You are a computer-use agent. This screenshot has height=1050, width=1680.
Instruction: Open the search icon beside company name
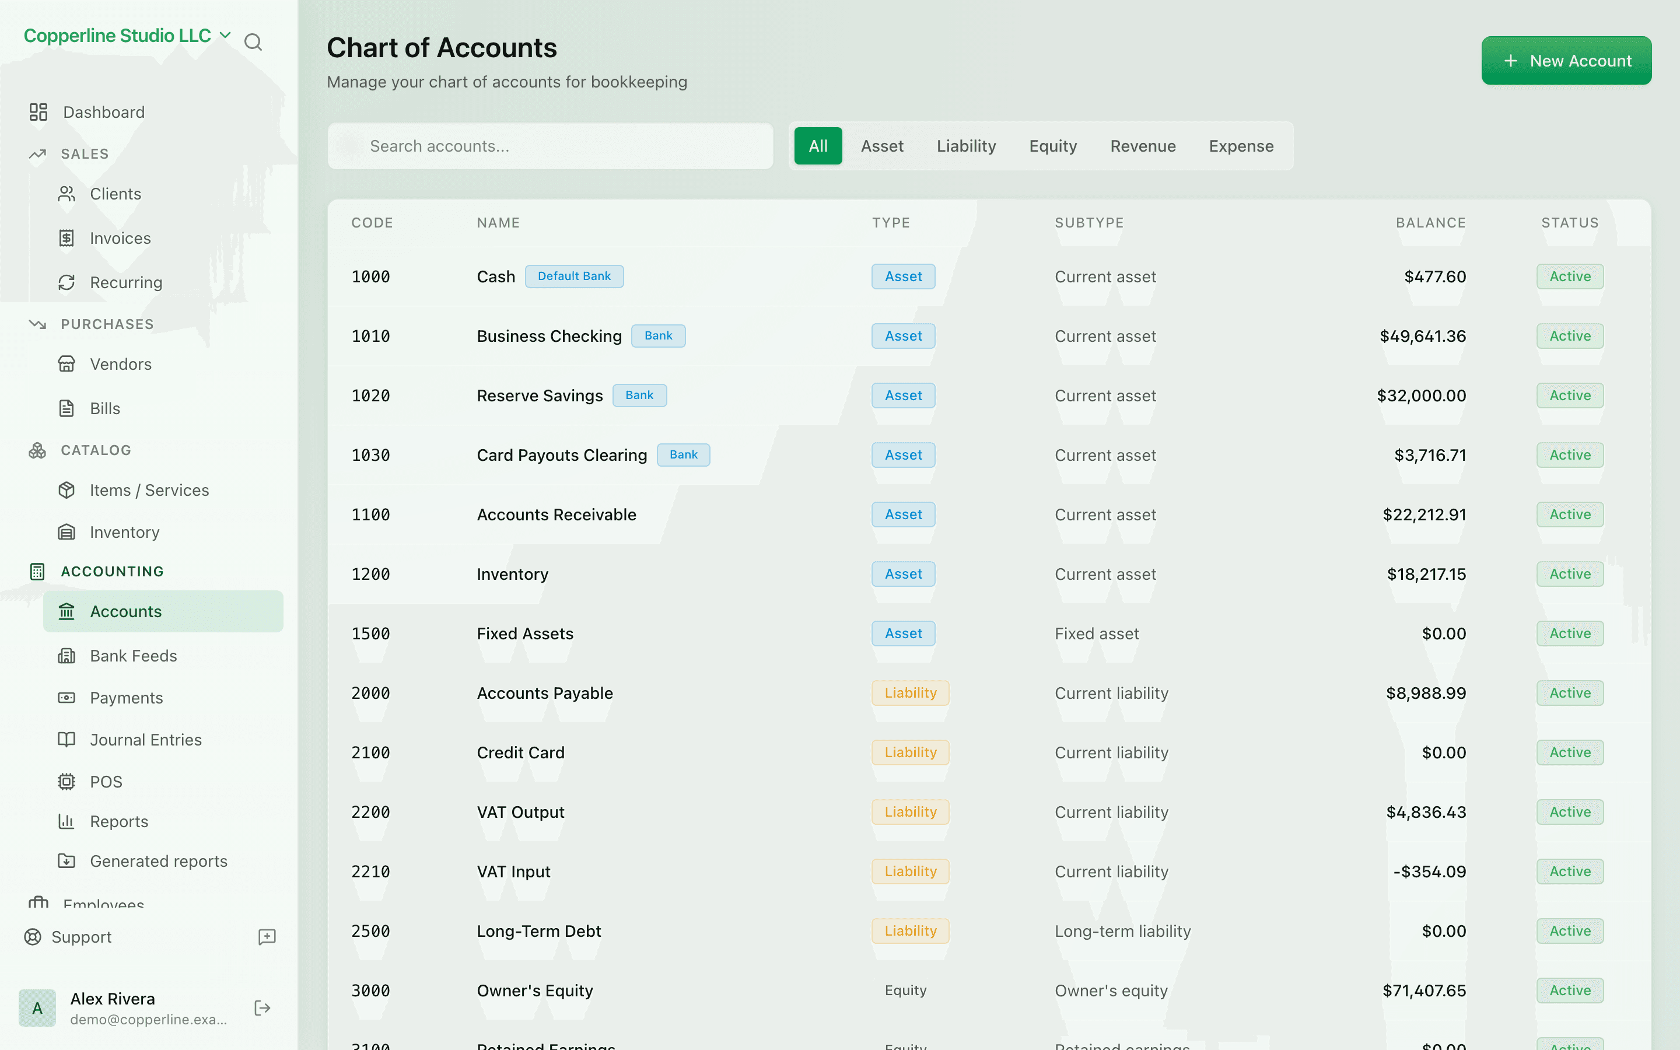point(253,43)
